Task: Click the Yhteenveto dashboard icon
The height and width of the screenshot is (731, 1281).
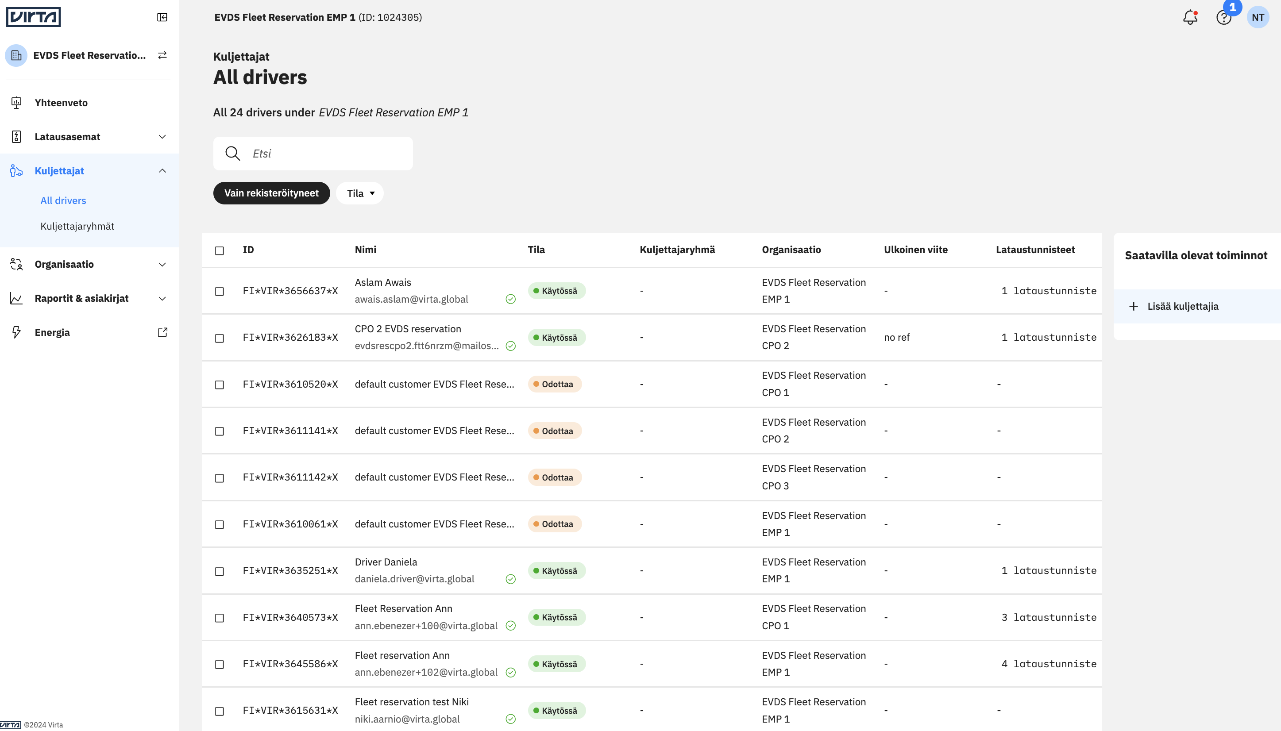Action: click(x=16, y=103)
